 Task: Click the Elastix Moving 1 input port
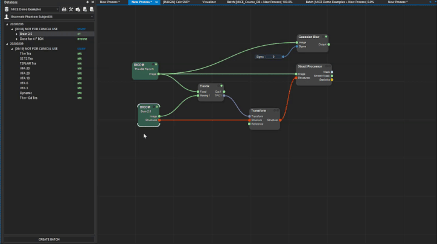point(198,96)
